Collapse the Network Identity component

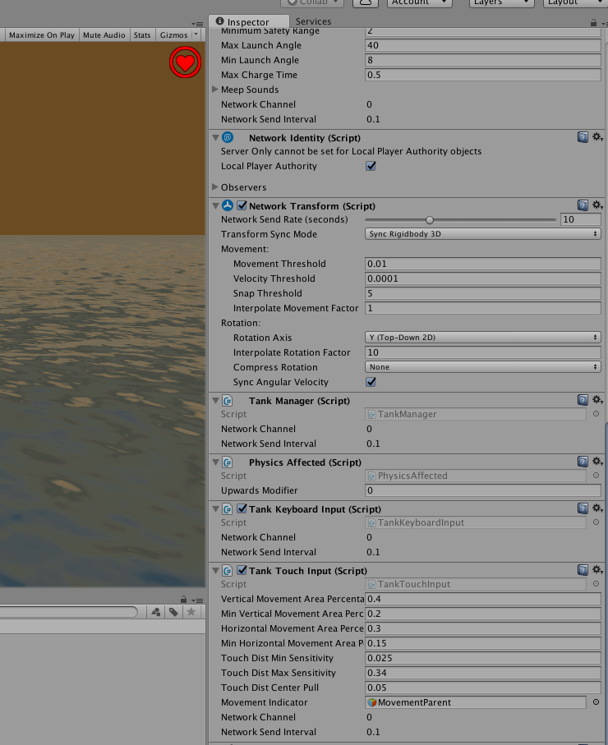coord(215,138)
